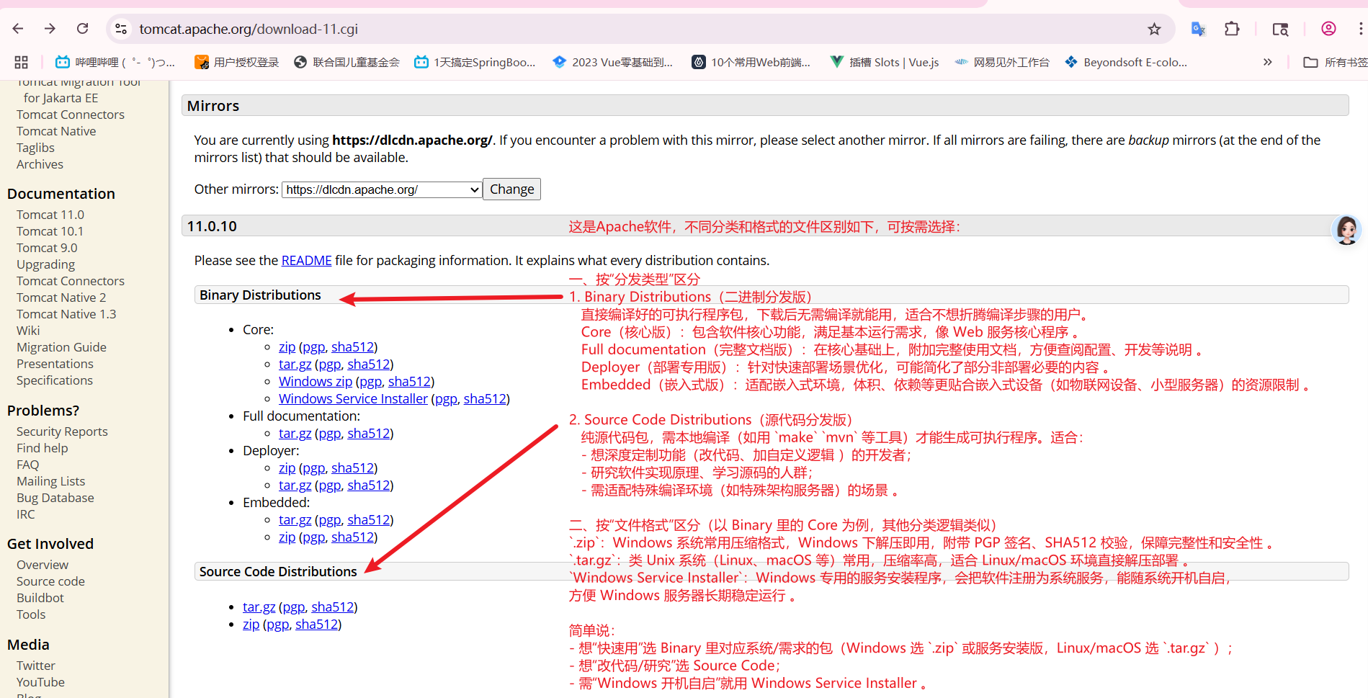1368x698 pixels.
Task: Open the 联合国儿童基金会 bookmark
Action: [x=347, y=62]
